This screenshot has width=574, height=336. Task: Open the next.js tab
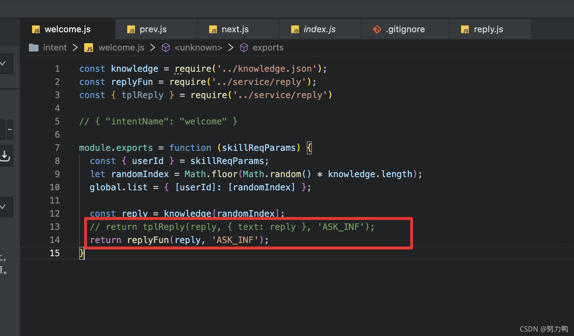pos(238,29)
